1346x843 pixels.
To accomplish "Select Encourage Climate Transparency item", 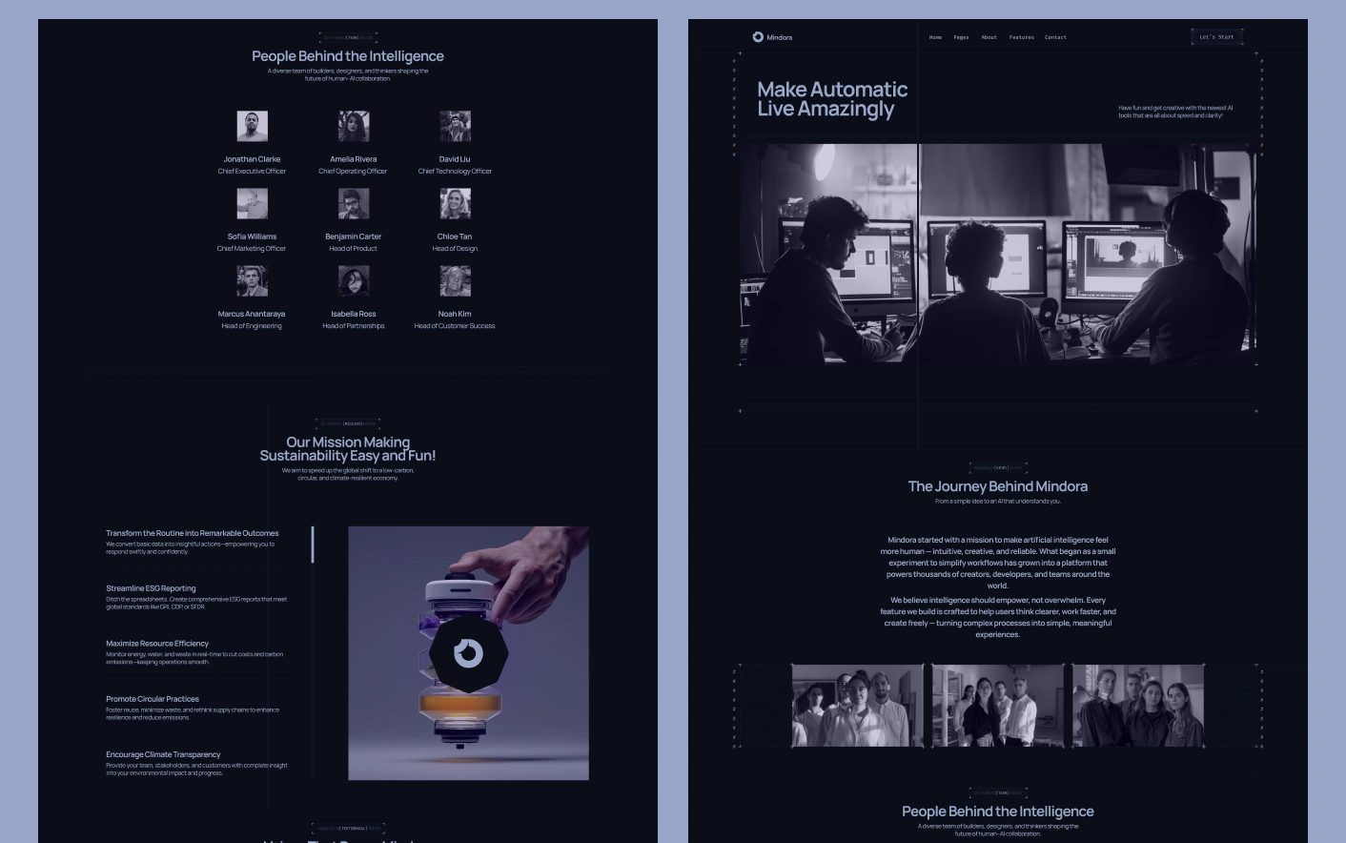I will coord(163,754).
